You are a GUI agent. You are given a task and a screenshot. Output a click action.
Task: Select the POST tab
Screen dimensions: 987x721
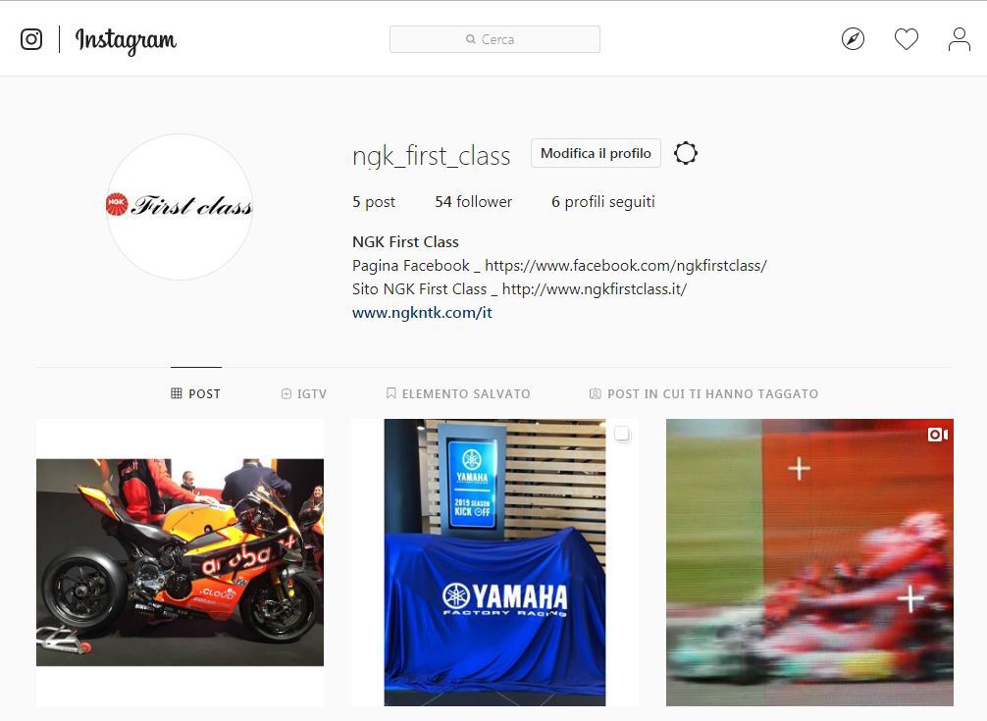(x=196, y=393)
